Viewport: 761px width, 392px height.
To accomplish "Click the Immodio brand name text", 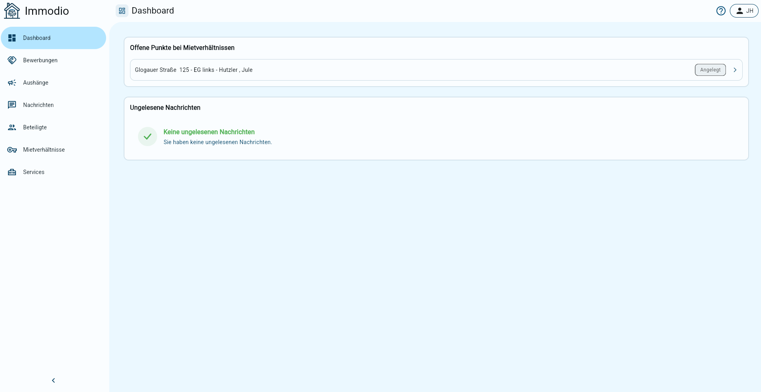I will point(47,11).
